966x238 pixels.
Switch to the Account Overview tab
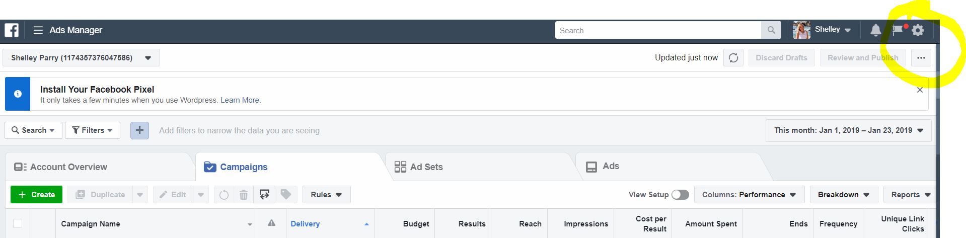pos(61,167)
